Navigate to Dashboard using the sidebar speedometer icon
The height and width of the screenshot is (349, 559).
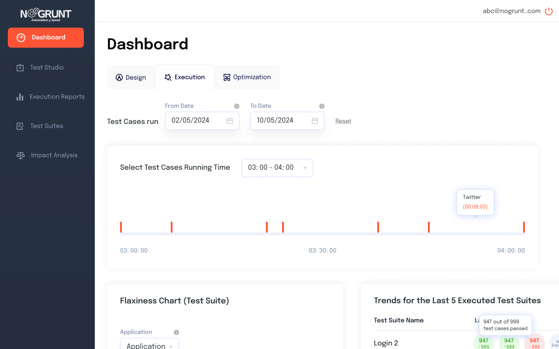21,38
